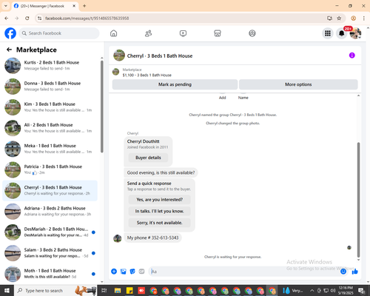Click Cherryl's avatar beside phone message
This screenshot has width=370, height=296.
pyautogui.click(x=118, y=238)
